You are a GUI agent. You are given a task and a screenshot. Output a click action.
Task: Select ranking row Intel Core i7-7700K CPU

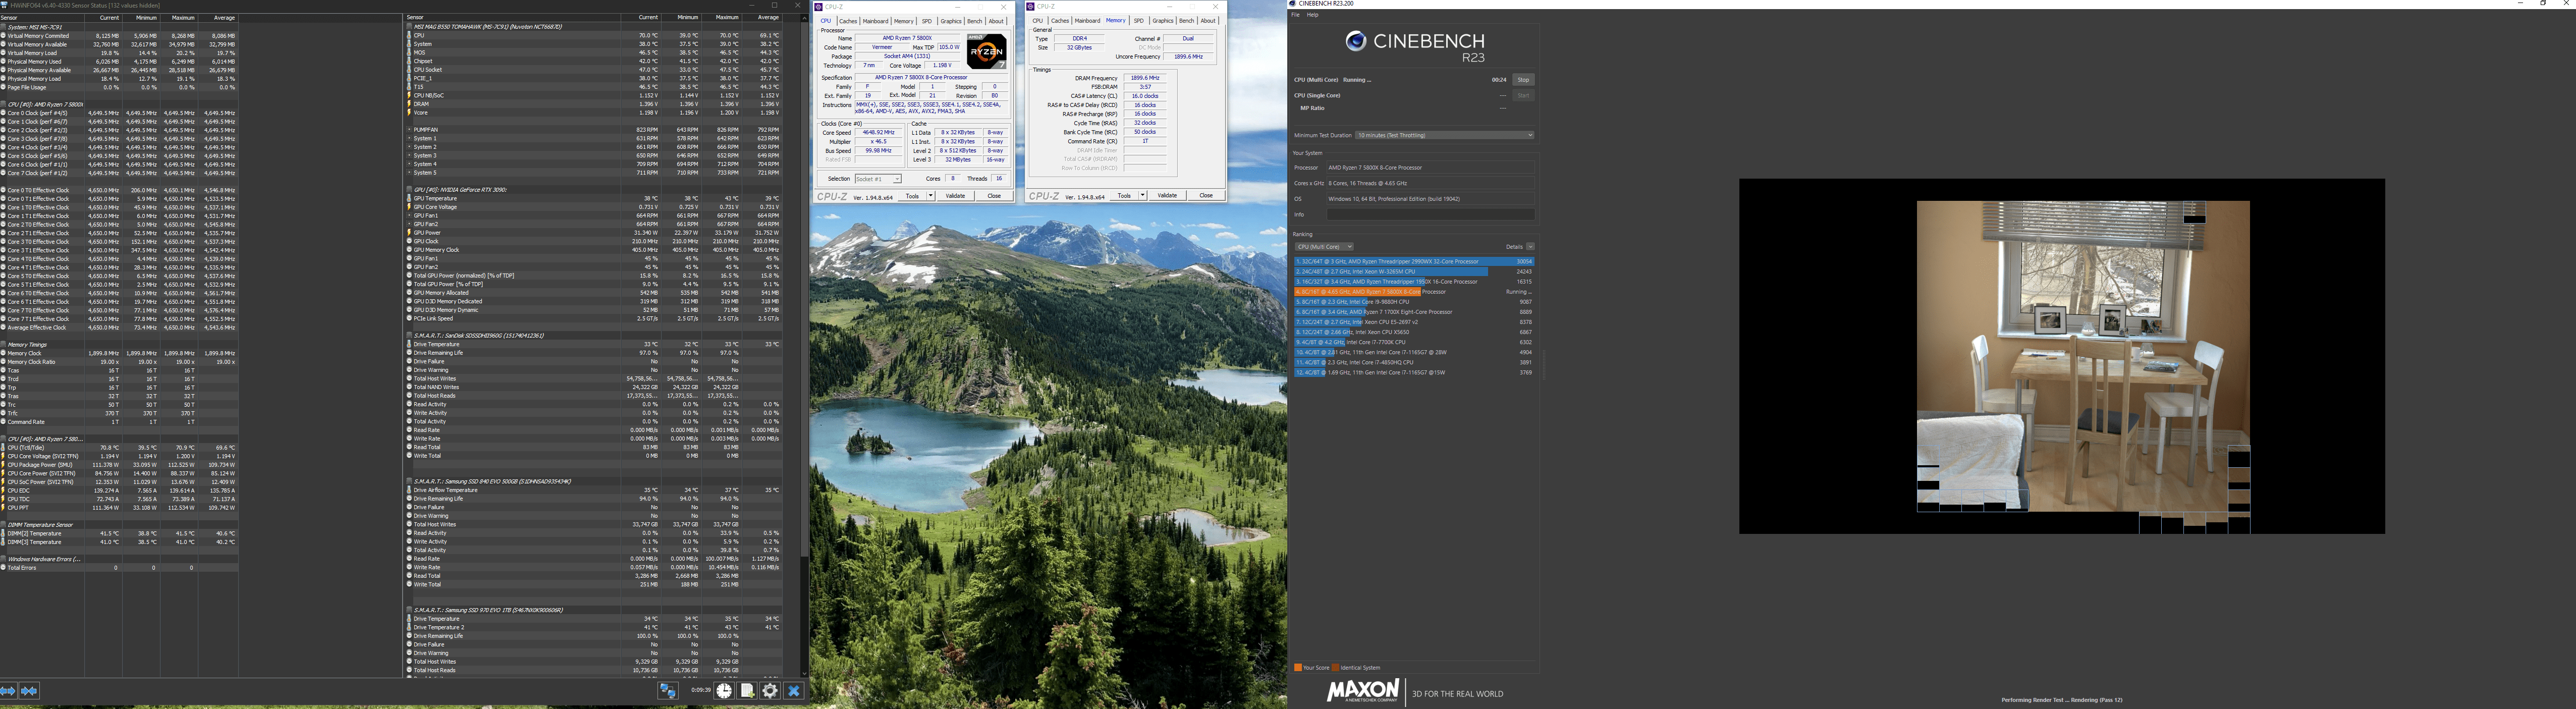click(x=1414, y=342)
